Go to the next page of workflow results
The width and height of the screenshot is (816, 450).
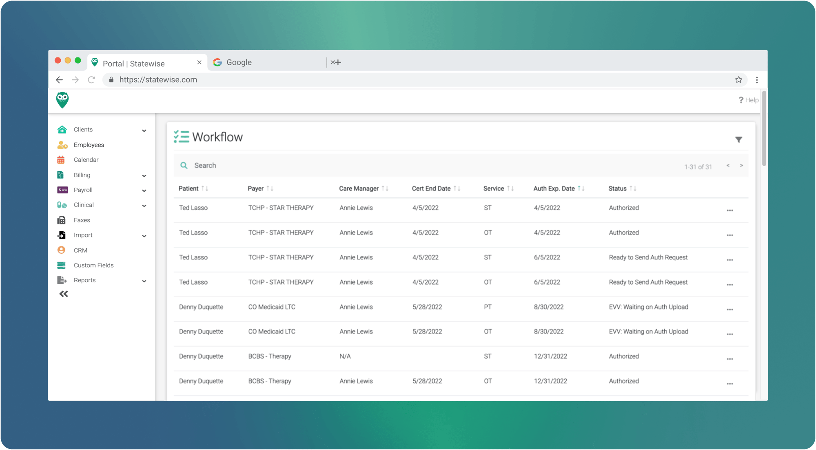pos(741,165)
